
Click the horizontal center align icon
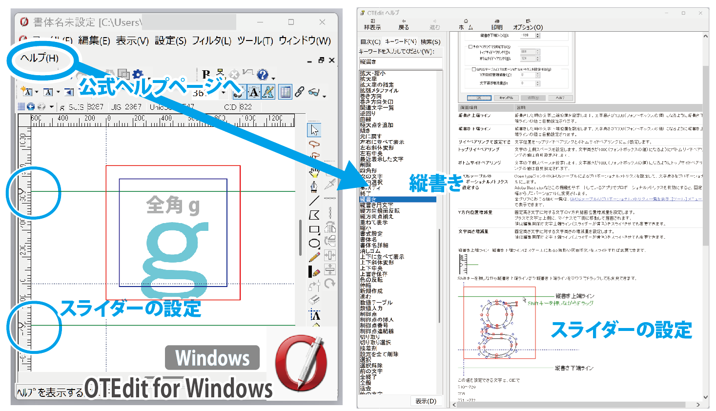pos(330,255)
